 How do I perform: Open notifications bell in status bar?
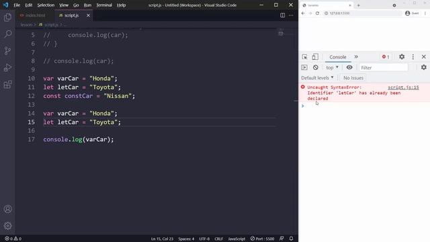point(291,239)
